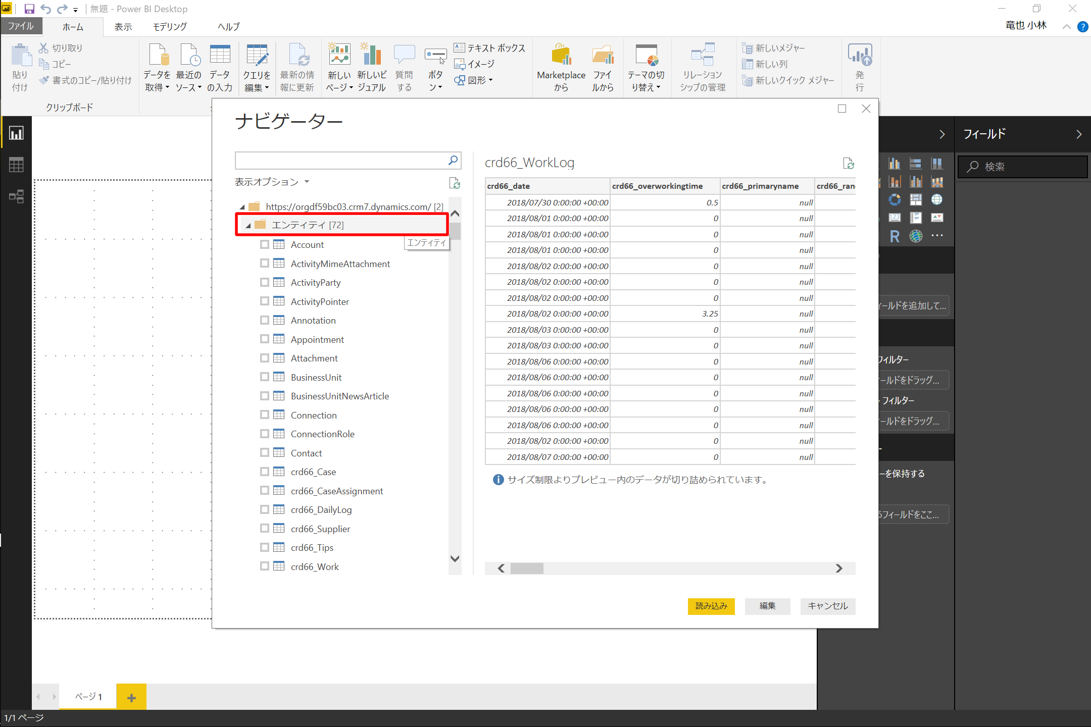Image resolution: width=1091 pixels, height=727 pixels.
Task: Click the Report view icon in the left sidebar
Action: 16,133
